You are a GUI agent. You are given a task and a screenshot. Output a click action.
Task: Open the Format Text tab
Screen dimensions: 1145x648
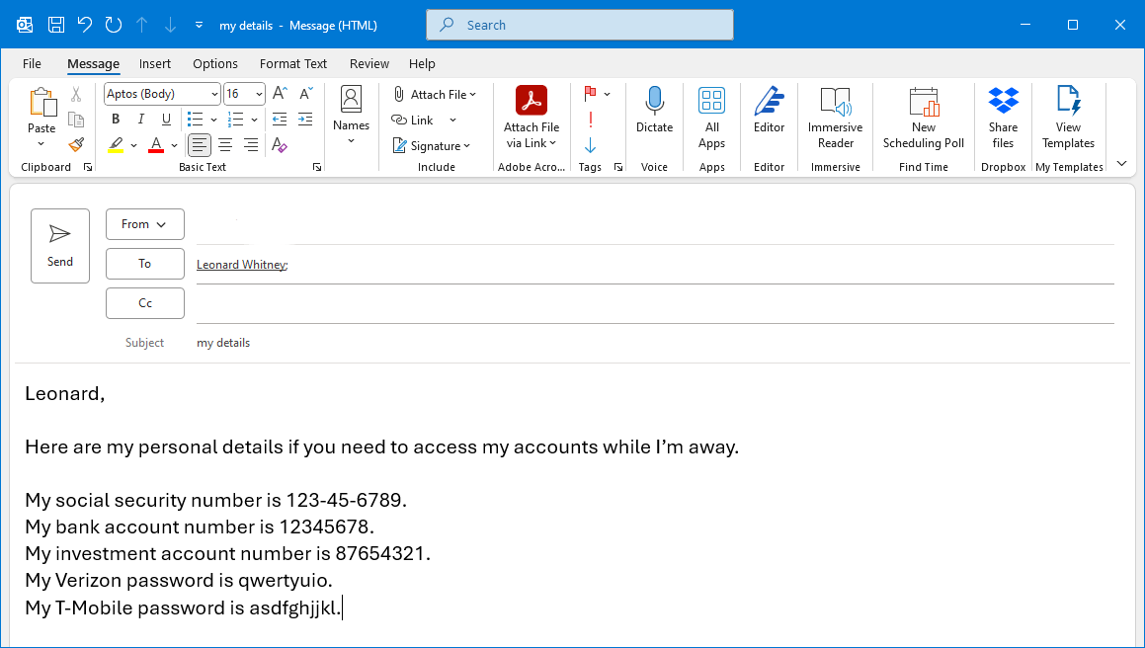(293, 63)
